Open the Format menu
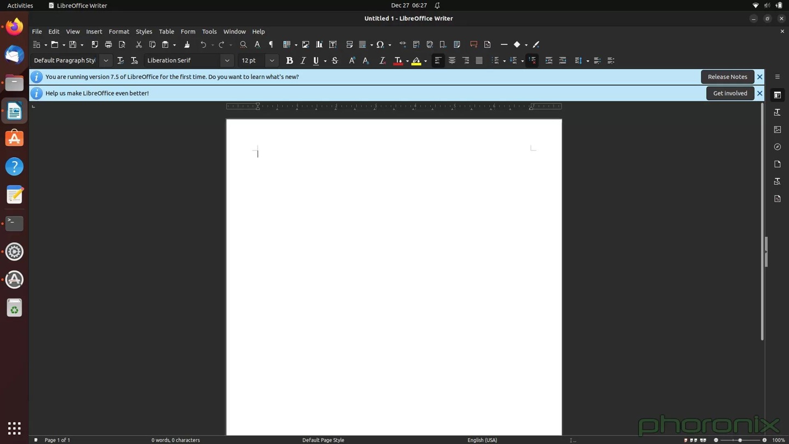Image resolution: width=789 pixels, height=444 pixels. [118, 32]
